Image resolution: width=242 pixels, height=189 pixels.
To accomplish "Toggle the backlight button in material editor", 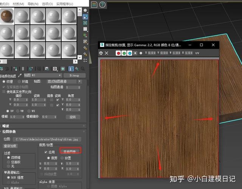I will click(x=85, y=17).
